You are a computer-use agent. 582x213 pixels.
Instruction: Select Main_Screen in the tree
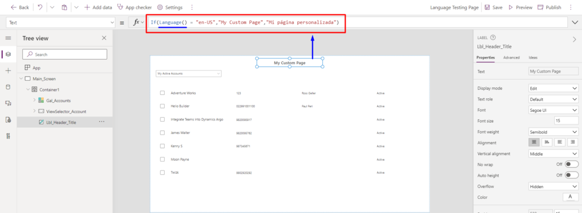(x=44, y=79)
